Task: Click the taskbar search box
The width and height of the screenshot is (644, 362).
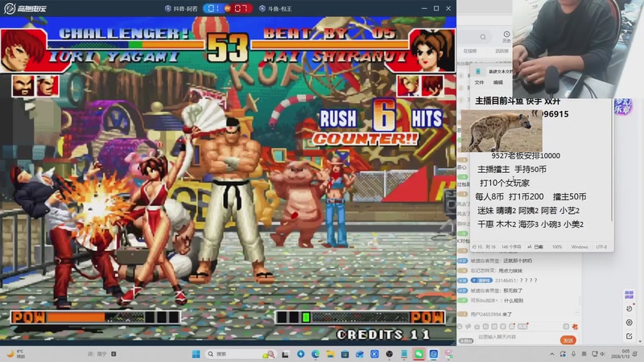Action: [x=240, y=354]
